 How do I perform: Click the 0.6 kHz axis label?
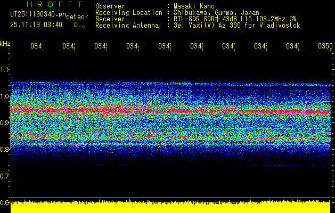tap(4, 202)
